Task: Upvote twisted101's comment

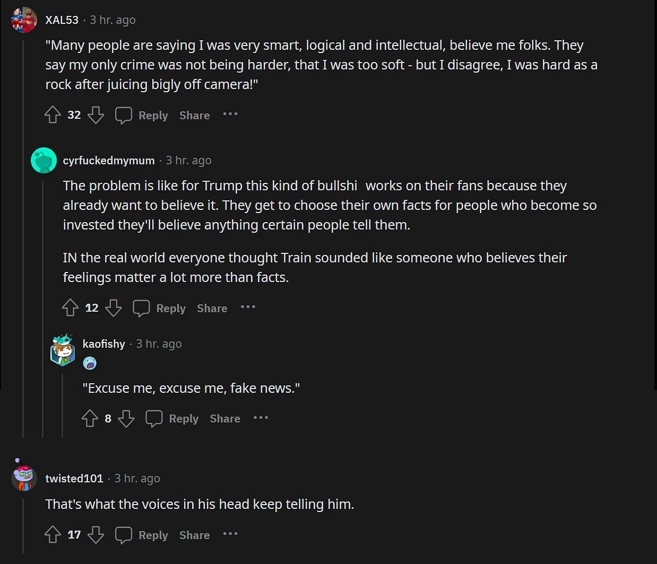Action: pyautogui.click(x=53, y=535)
